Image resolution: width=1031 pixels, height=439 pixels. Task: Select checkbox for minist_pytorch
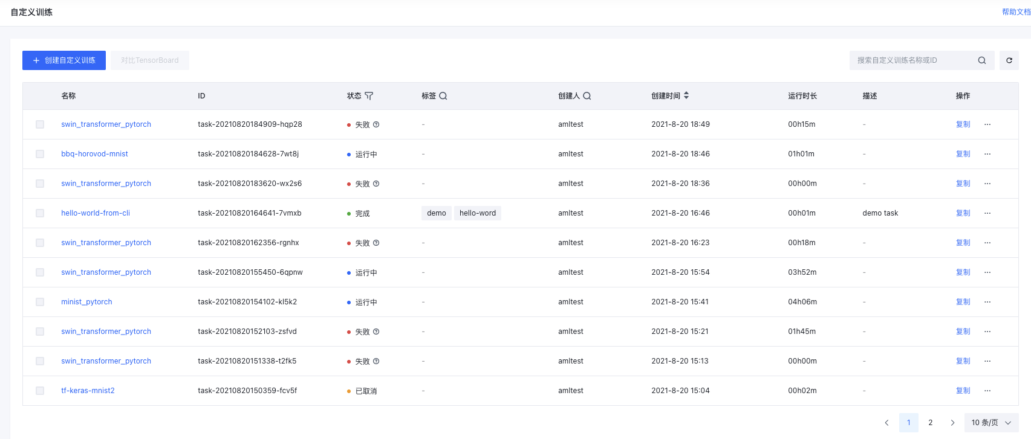tap(40, 302)
